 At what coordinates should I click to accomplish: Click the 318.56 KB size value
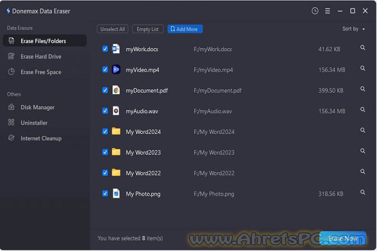331,194
